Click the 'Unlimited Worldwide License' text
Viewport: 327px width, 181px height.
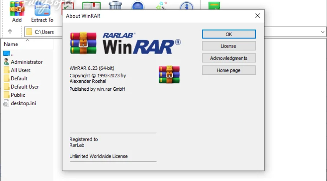99,156
